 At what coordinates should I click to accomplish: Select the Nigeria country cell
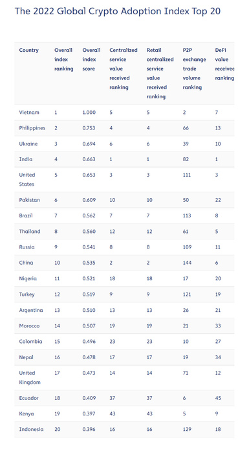(x=28, y=278)
